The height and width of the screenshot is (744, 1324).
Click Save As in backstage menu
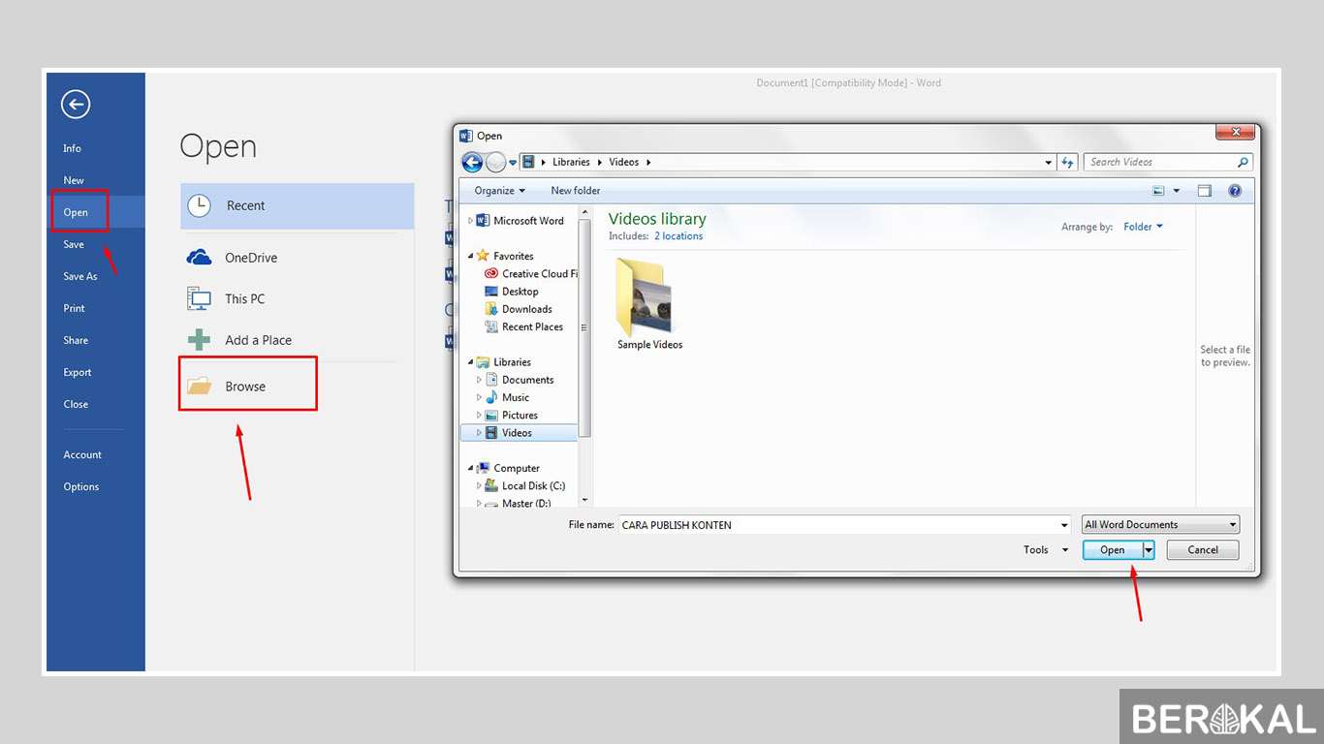[80, 276]
